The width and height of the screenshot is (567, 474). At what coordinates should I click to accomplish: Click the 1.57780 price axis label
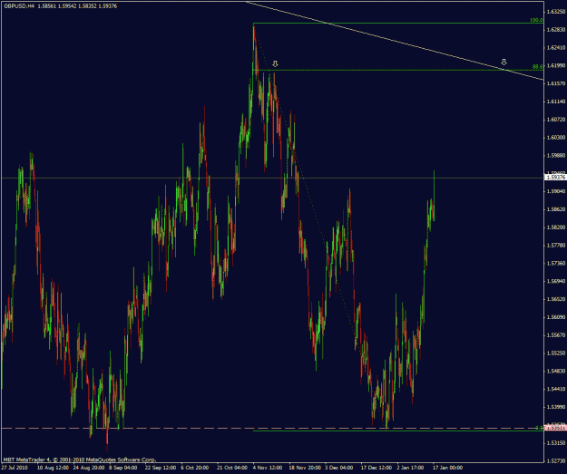coord(556,246)
